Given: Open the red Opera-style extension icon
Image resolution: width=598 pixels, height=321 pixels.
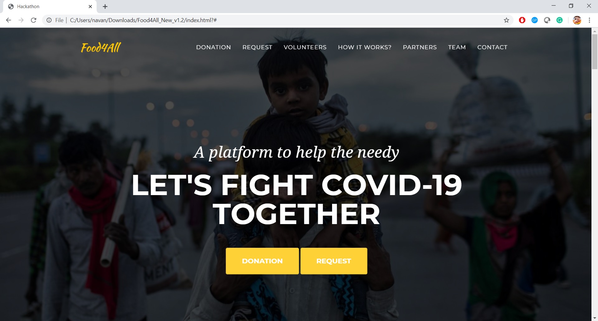Looking at the screenshot, I should 522,20.
